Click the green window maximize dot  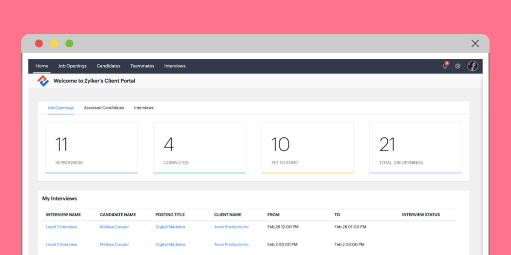69,43
